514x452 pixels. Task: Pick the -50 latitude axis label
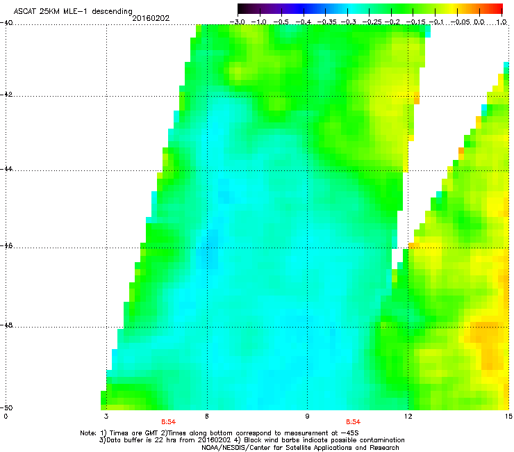coord(6,407)
